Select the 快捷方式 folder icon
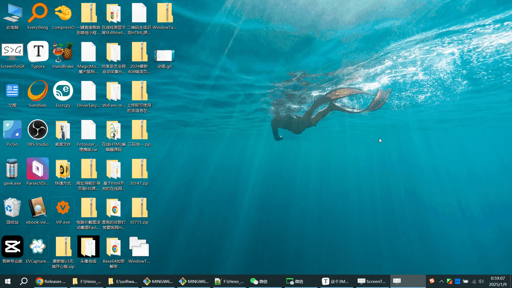This screenshot has width=512, height=288. point(63,172)
